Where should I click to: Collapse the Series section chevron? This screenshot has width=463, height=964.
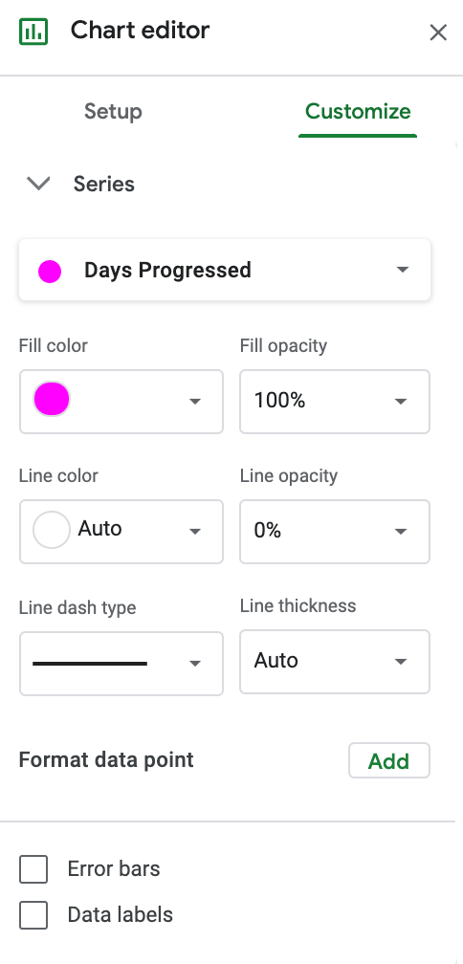click(38, 184)
